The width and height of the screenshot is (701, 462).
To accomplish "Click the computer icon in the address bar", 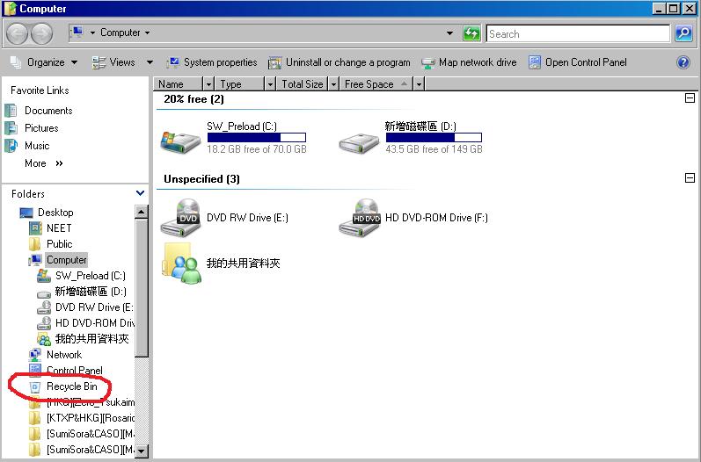I will coord(77,32).
